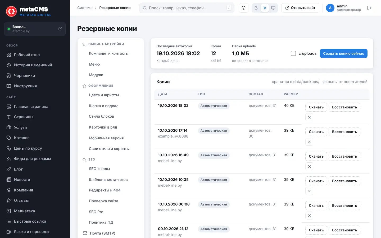The width and height of the screenshot is (381, 238).
Task: Click the 'Система' breadcrumb link
Action: click(x=85, y=8)
